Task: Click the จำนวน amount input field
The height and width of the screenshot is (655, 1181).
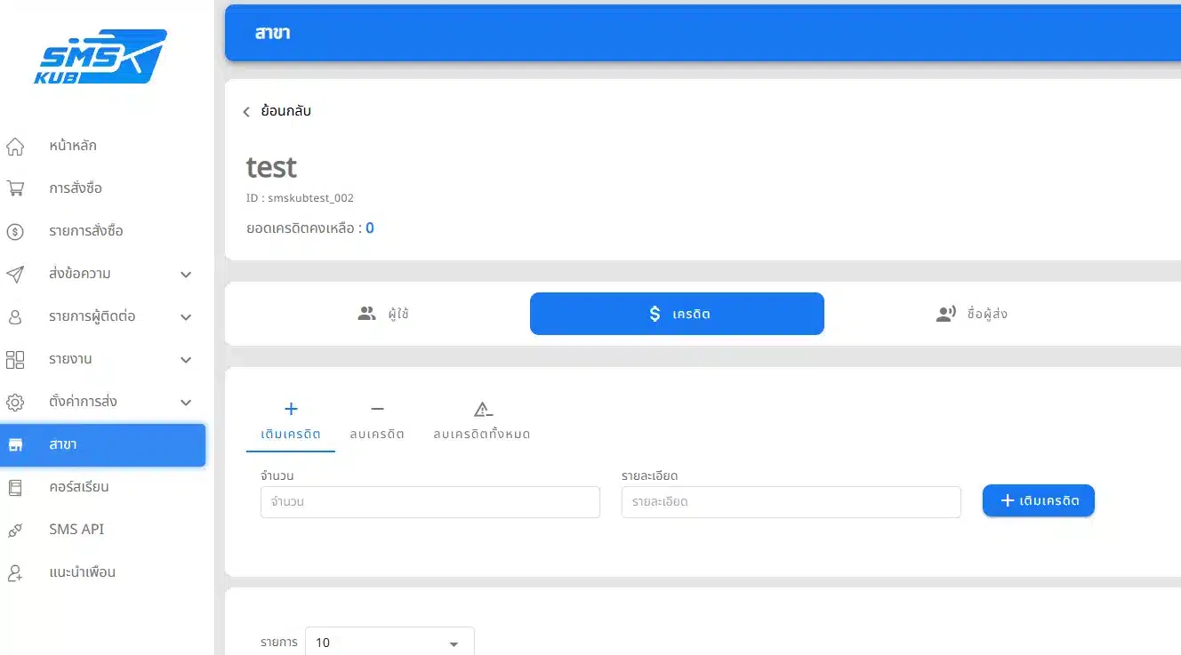Action: [430, 502]
